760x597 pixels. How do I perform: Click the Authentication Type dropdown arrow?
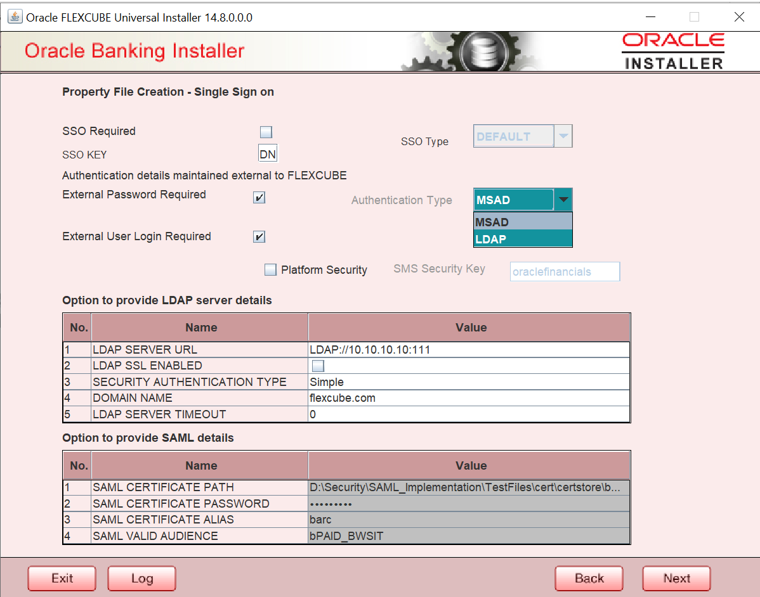563,200
